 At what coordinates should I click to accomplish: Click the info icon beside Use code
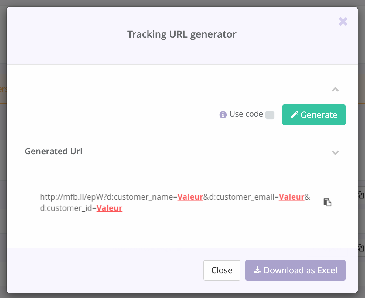pyautogui.click(x=223, y=115)
